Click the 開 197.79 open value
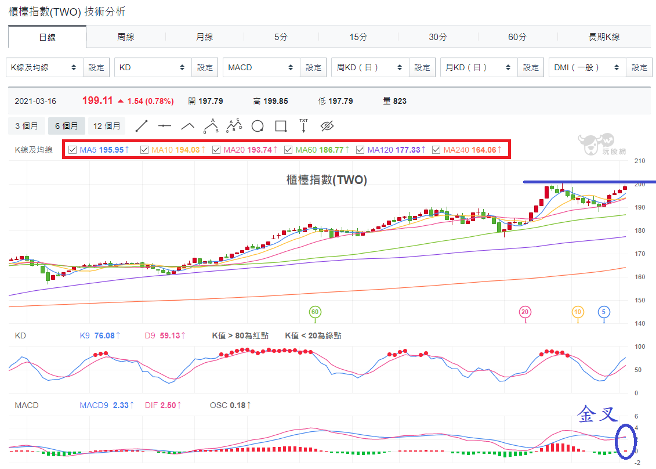 tap(205, 102)
